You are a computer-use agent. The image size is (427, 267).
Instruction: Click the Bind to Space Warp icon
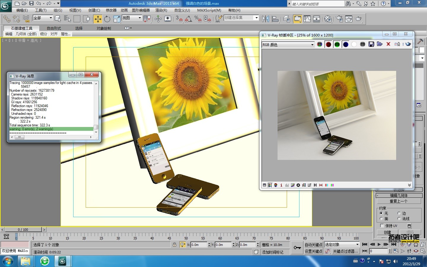point(26,19)
